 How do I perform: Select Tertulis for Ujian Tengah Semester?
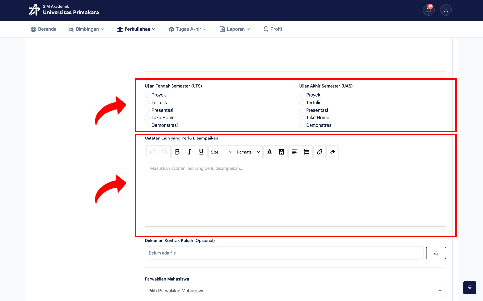[x=147, y=103]
